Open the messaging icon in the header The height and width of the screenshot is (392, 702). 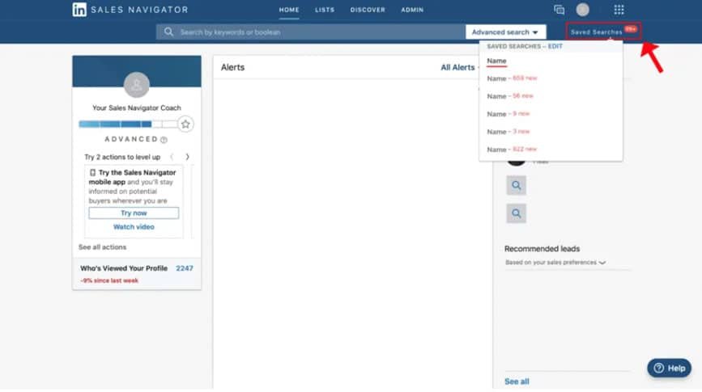(x=559, y=10)
